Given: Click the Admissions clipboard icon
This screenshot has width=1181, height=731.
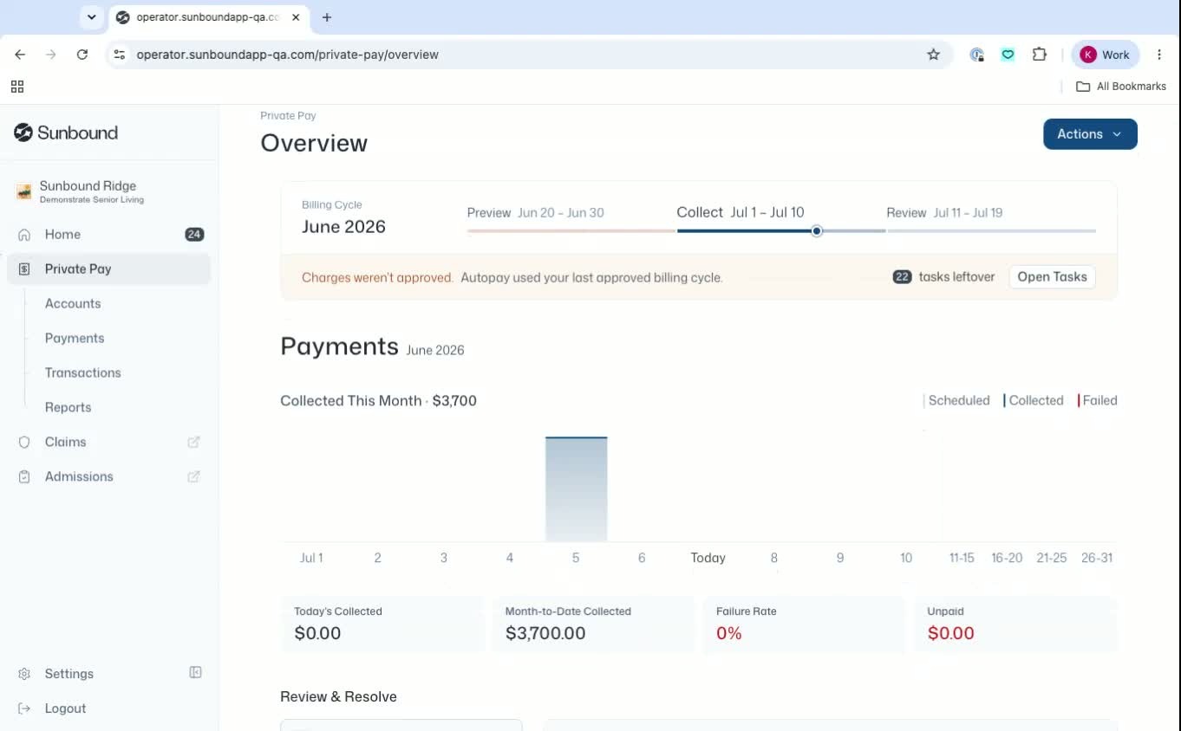Looking at the screenshot, I should click(24, 476).
